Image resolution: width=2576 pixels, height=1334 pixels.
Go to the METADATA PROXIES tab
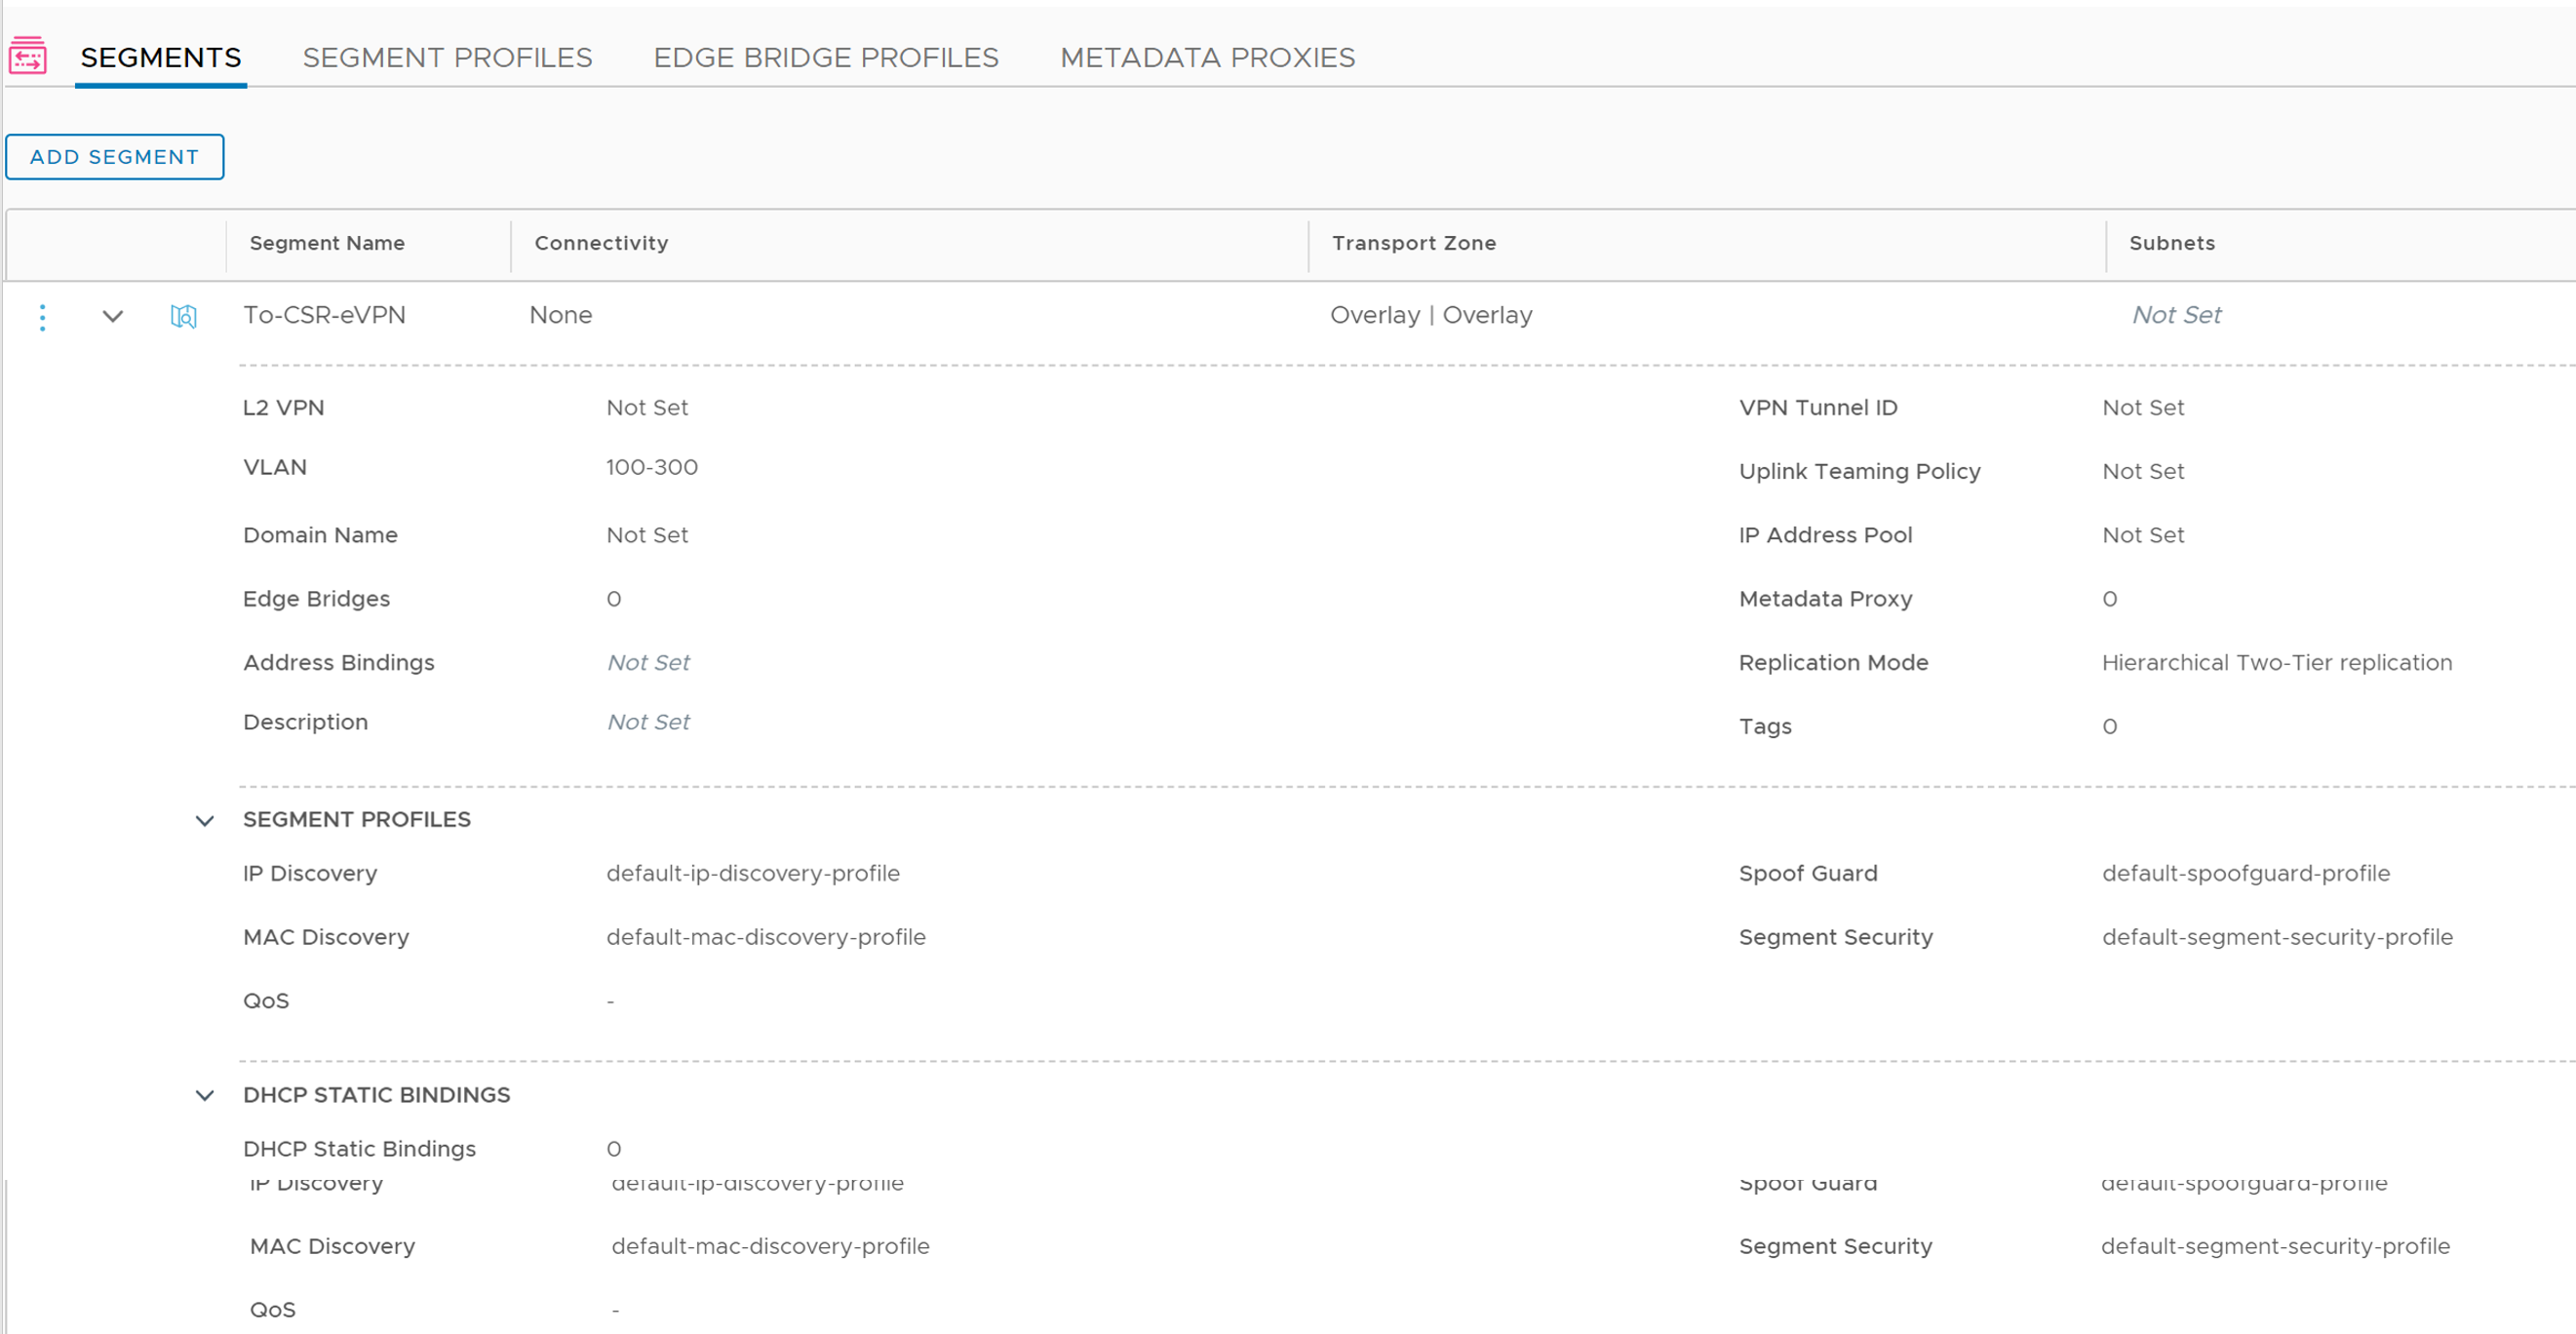click(1207, 58)
